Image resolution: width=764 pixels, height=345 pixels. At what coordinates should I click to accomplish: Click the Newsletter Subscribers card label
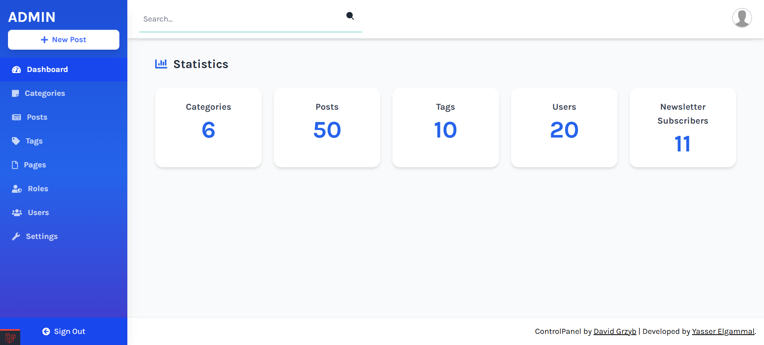click(683, 114)
